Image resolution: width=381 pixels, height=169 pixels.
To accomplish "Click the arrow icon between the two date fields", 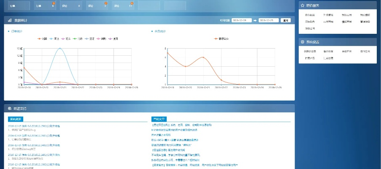I will (255, 20).
